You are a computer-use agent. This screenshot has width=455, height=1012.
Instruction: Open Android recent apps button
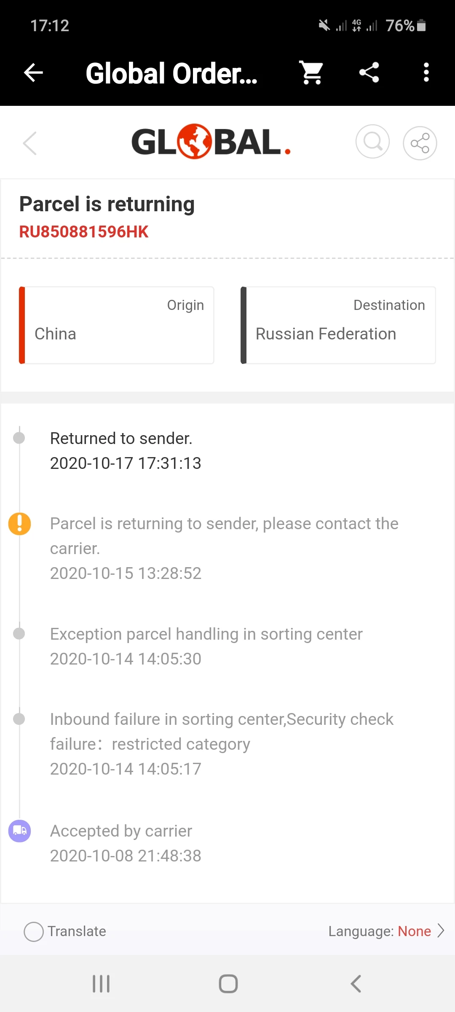(101, 984)
